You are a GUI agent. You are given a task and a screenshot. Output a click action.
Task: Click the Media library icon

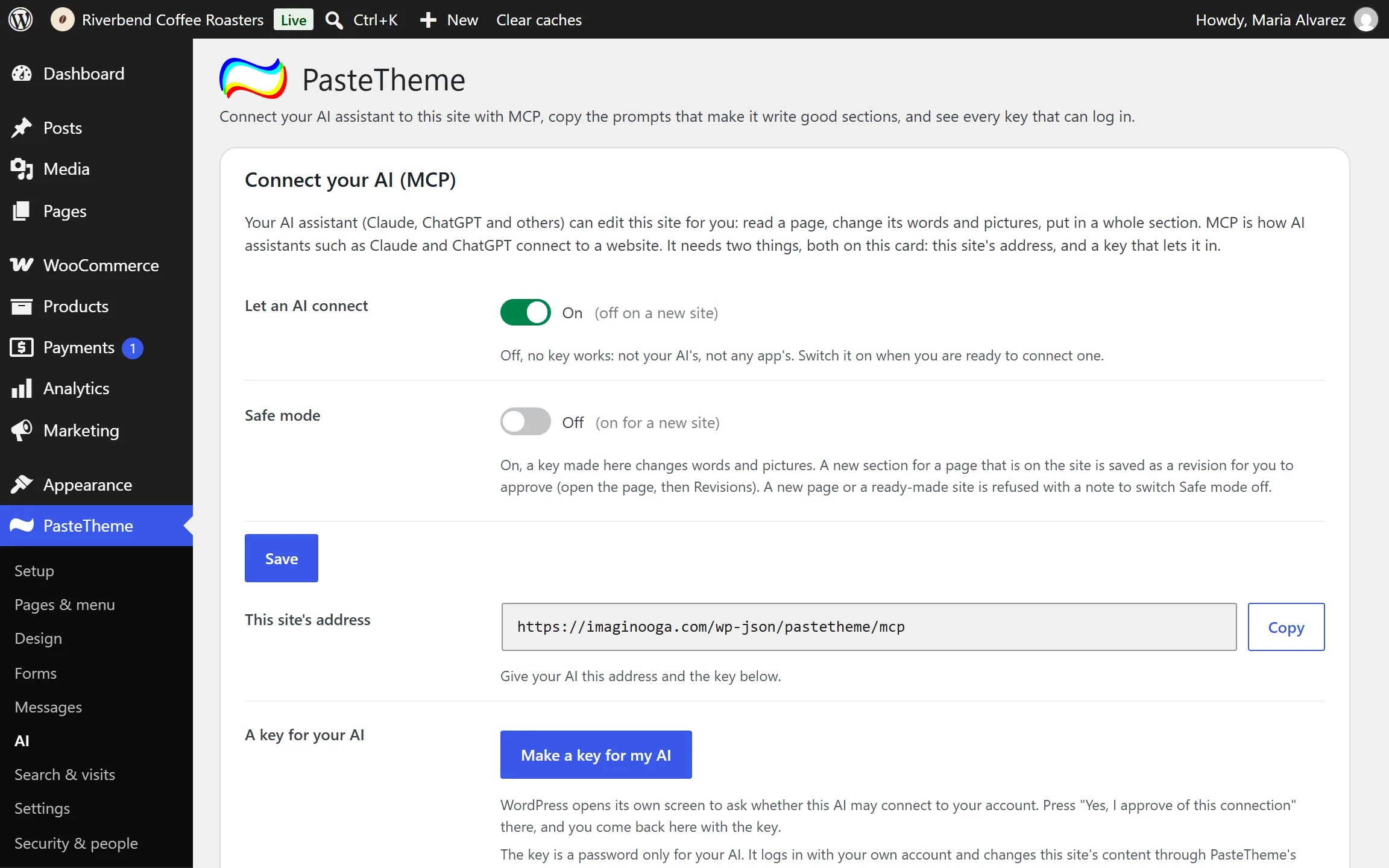(22, 169)
